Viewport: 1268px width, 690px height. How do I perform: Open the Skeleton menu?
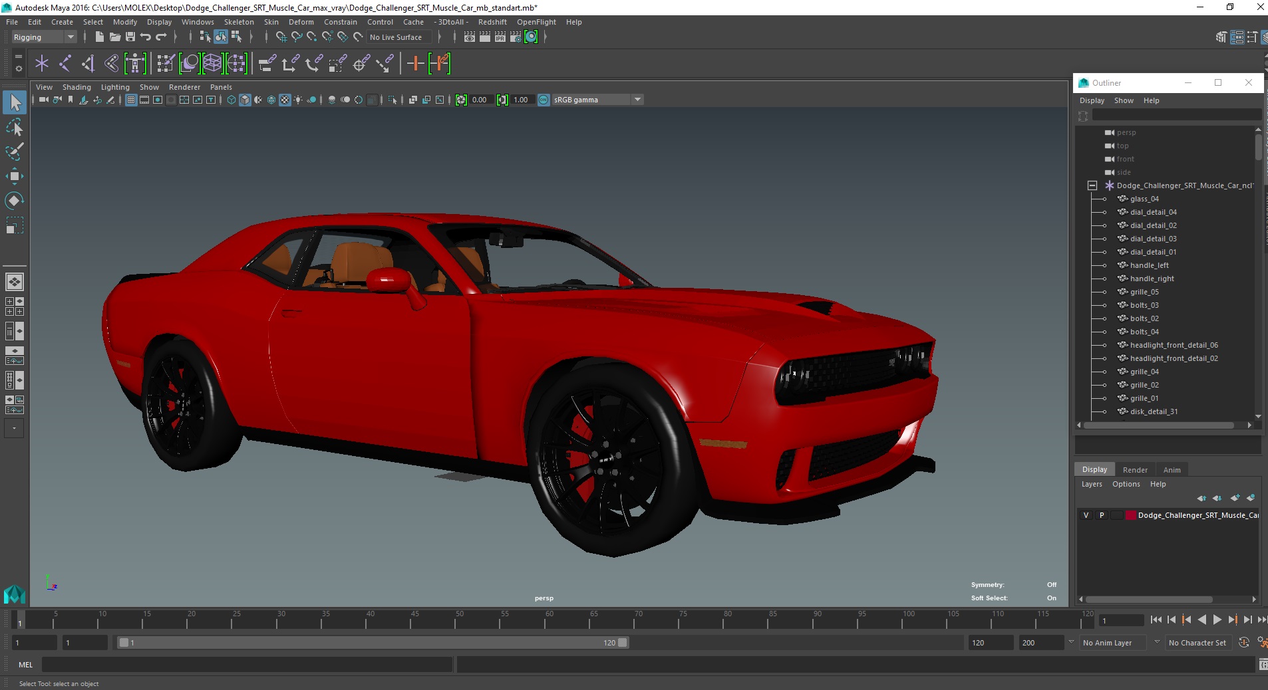(239, 22)
